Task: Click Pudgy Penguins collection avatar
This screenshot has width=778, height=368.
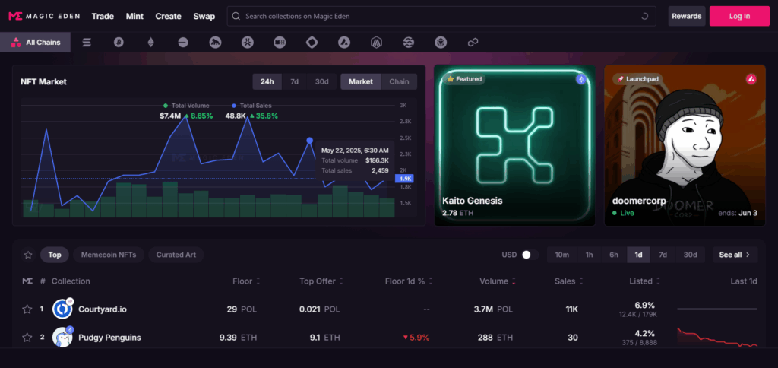Action: click(62, 338)
